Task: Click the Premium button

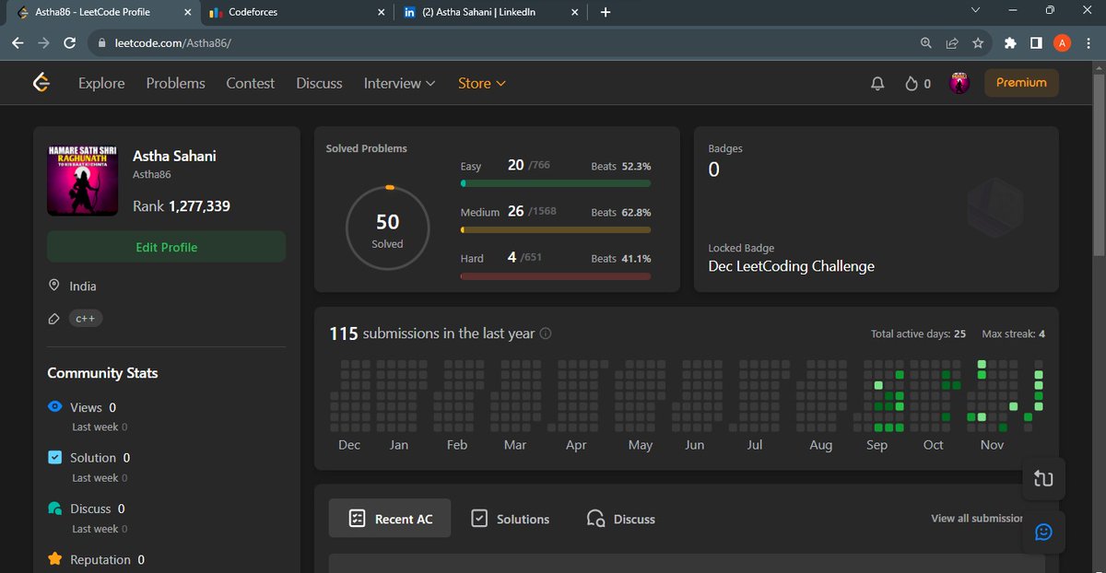Action: point(1021,83)
